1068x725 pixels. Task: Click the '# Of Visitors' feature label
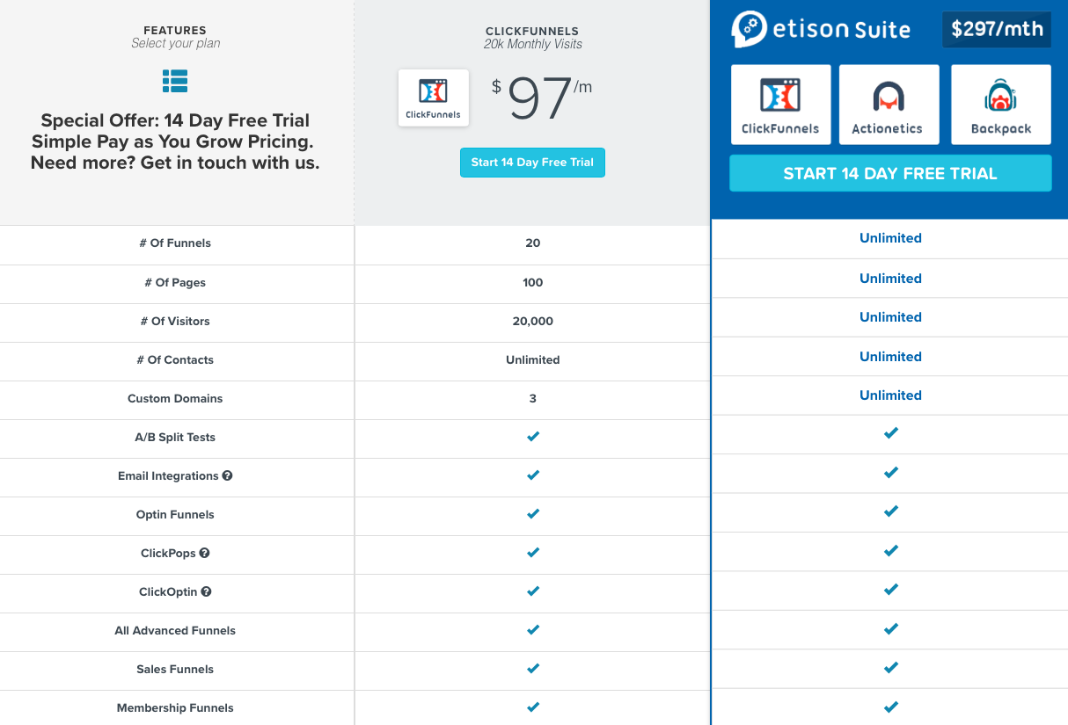(x=175, y=322)
